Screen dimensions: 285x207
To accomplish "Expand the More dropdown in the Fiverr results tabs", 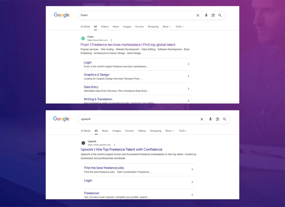I will pos(167,27).
